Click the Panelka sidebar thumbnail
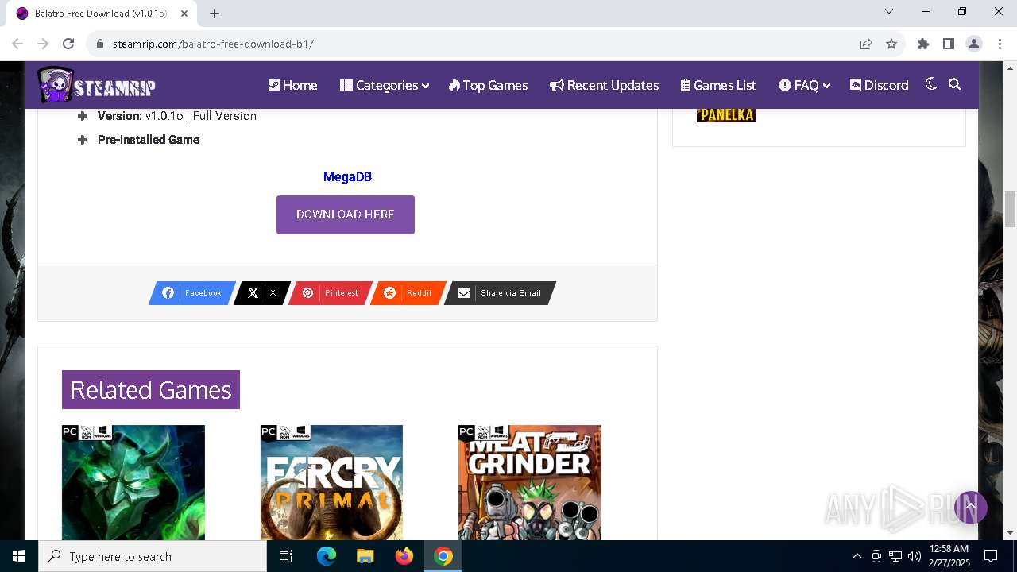 click(726, 115)
